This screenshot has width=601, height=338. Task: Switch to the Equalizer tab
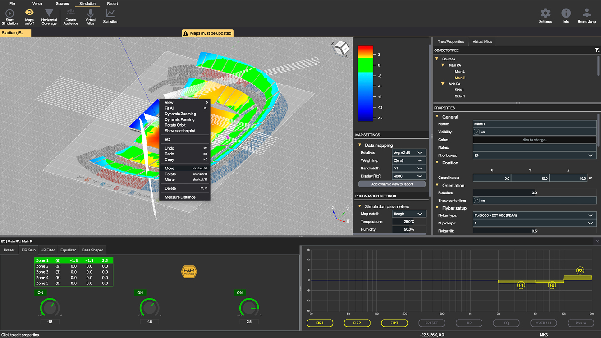(68, 250)
